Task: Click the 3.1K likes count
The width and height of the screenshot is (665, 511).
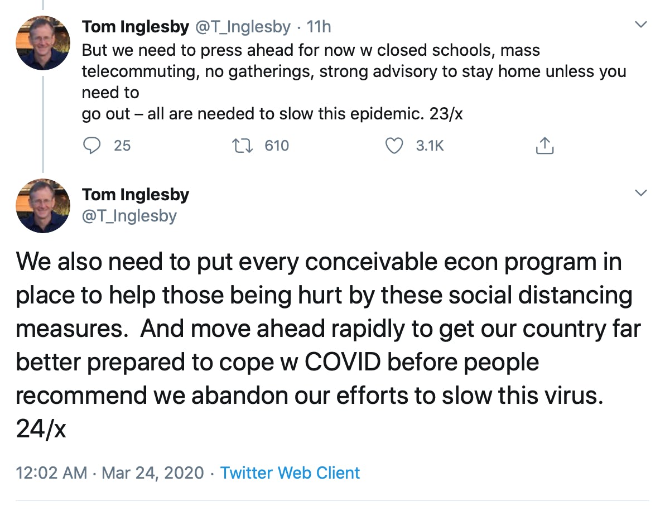Action: pos(430,146)
